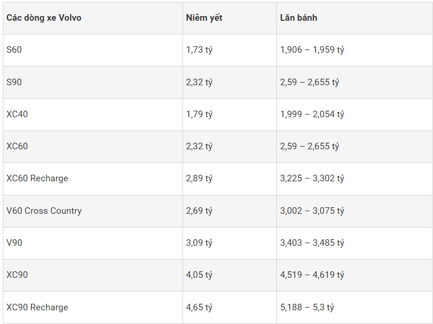Click the 1,73 tỷ listed price
This screenshot has width=433, height=324.
[x=199, y=50]
